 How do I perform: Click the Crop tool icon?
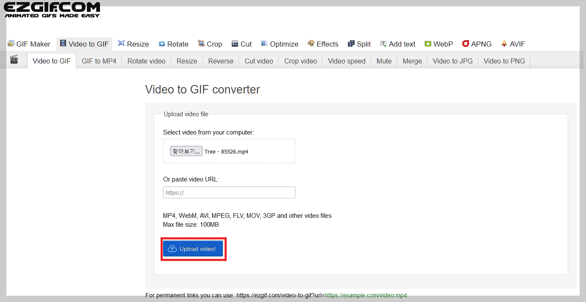[201, 44]
